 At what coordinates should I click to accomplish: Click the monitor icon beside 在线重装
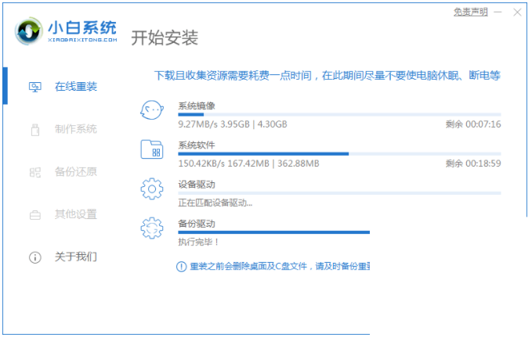tap(34, 87)
